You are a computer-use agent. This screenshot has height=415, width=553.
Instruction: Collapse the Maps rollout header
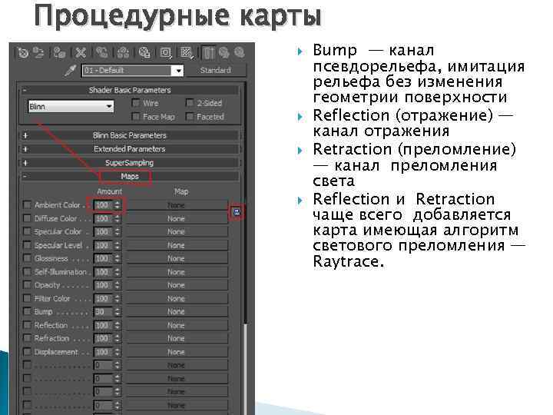click(130, 177)
